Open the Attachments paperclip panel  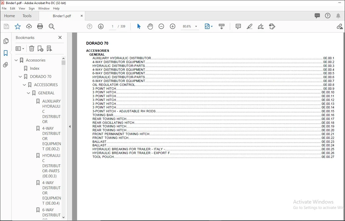click(x=6, y=65)
